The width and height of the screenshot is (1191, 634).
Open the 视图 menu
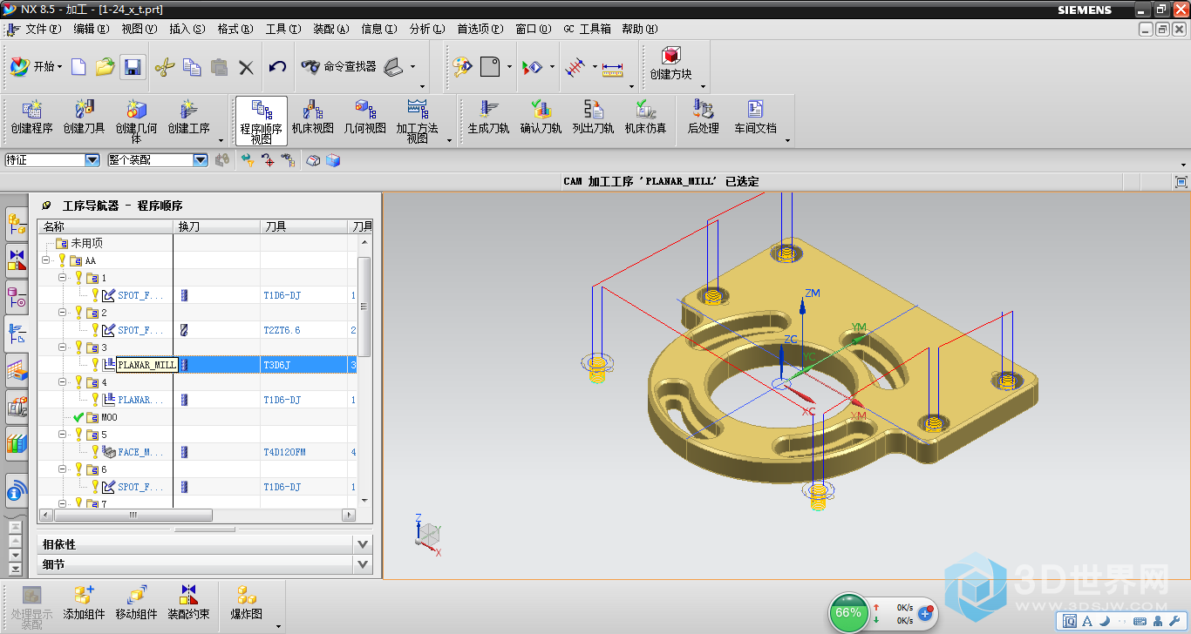(139, 29)
